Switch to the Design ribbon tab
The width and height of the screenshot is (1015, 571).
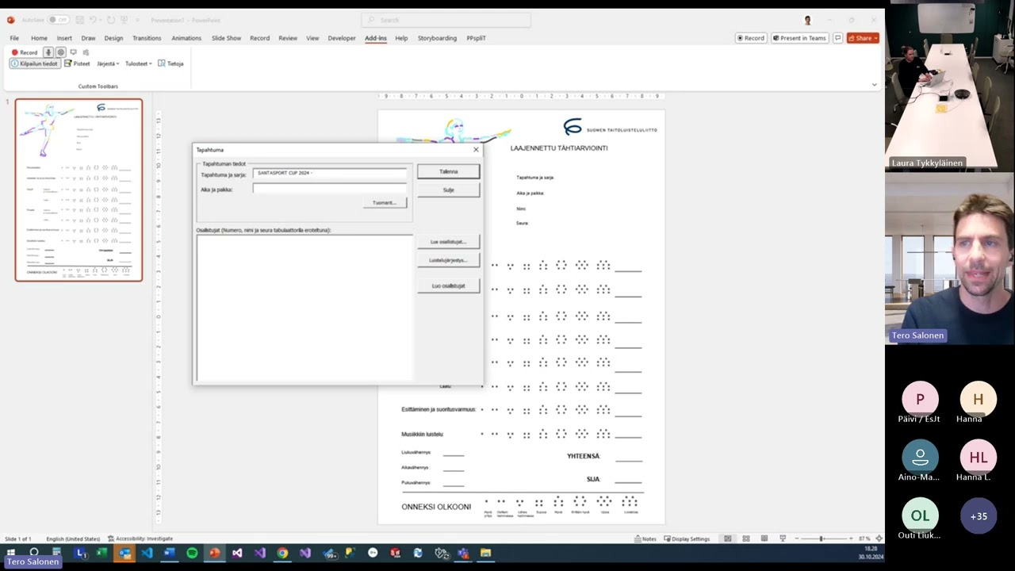pyautogui.click(x=113, y=38)
